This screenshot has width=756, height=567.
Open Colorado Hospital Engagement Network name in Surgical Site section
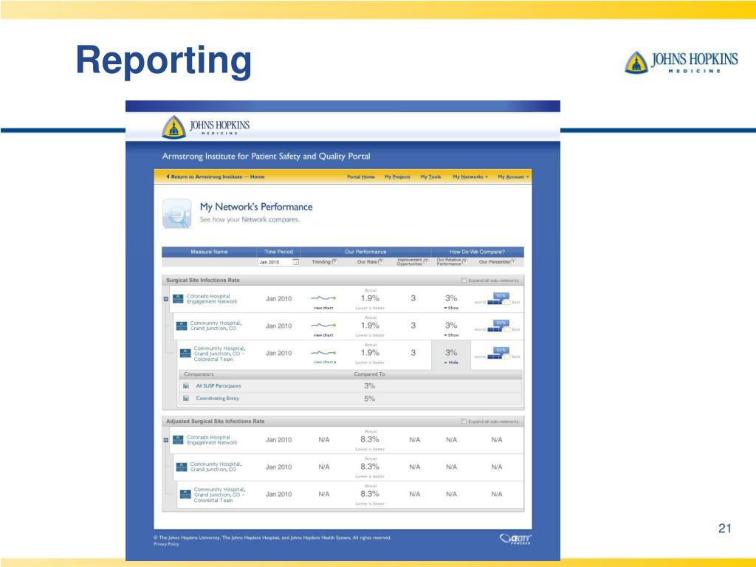click(x=212, y=299)
